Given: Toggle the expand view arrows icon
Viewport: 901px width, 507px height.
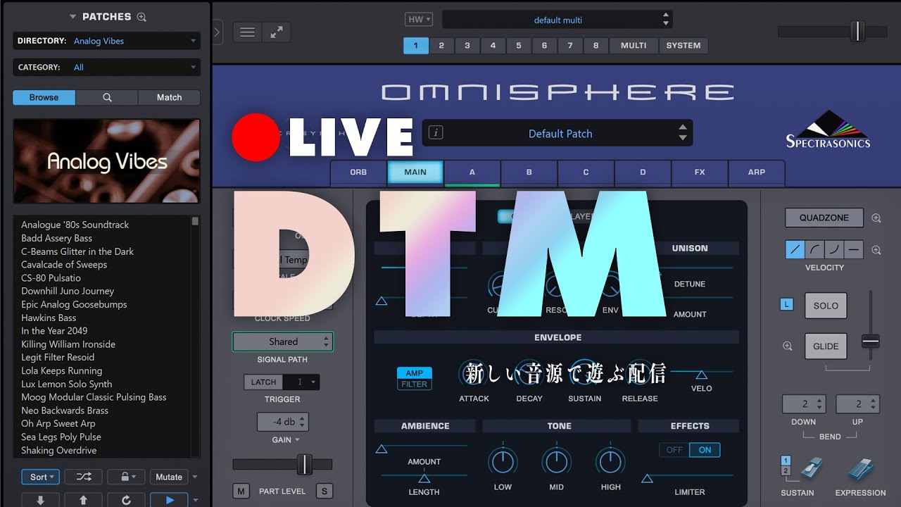Looking at the screenshot, I should click(x=277, y=32).
